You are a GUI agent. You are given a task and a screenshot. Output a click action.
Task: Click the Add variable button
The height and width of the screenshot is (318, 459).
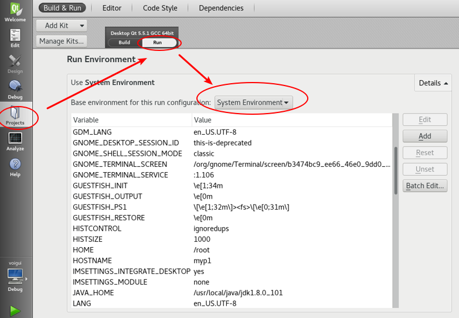click(425, 136)
